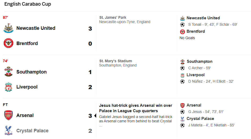
Task: Click the 87' live match minute indicator
Action: (x=5, y=17)
